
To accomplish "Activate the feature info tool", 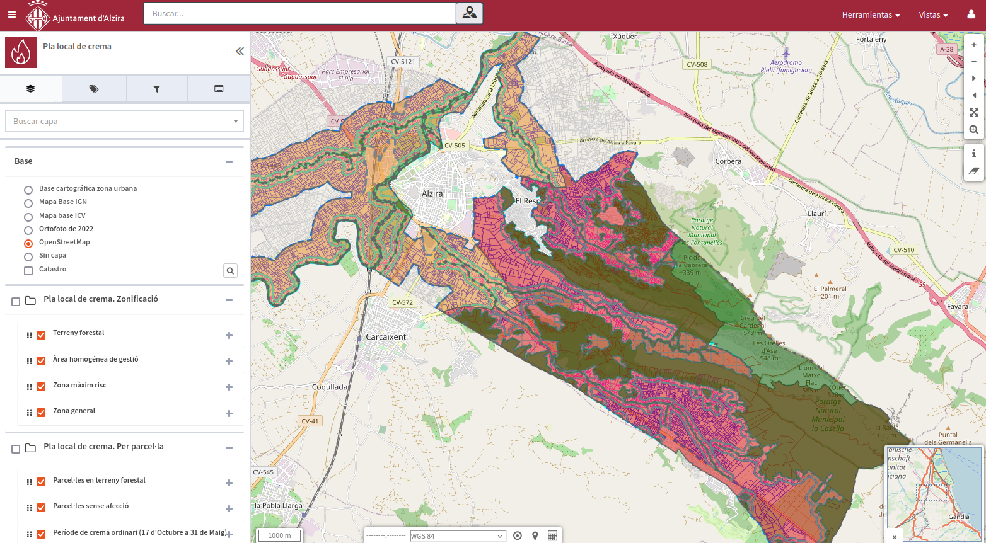I will coord(974,154).
